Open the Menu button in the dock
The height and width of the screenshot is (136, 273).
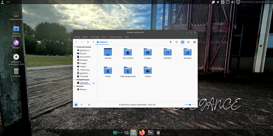tap(118, 133)
